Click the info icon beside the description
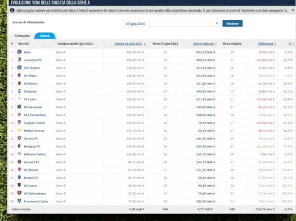This screenshot has width=296, height=221. [12, 10]
